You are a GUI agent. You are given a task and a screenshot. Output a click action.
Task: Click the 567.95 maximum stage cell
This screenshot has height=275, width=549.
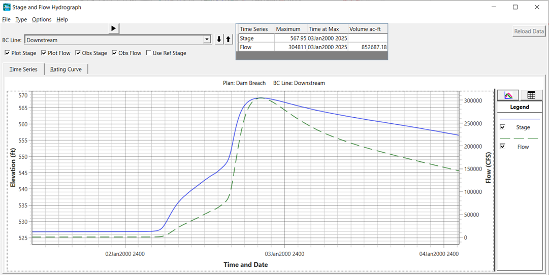click(291, 38)
